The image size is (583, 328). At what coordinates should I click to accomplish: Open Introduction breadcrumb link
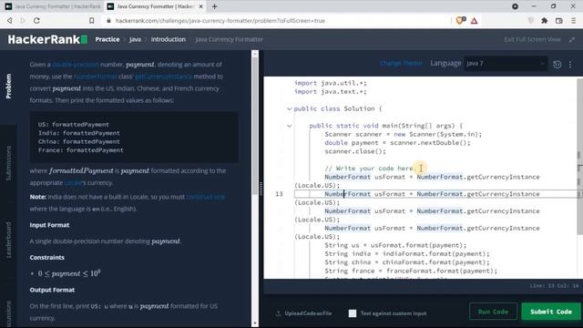pyautogui.click(x=168, y=39)
